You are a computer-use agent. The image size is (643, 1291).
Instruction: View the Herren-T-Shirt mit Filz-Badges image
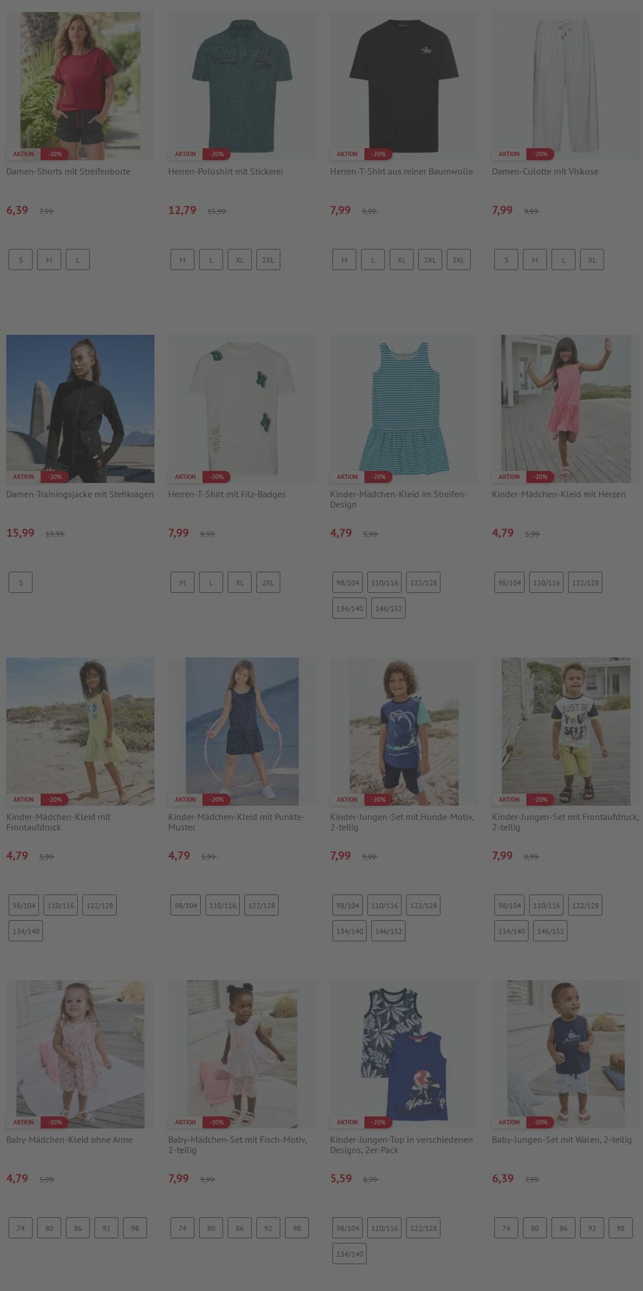242,409
